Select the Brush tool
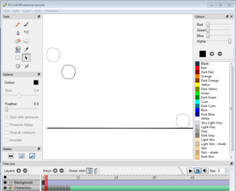Screen dimensions: 236x191 pos(26,24)
